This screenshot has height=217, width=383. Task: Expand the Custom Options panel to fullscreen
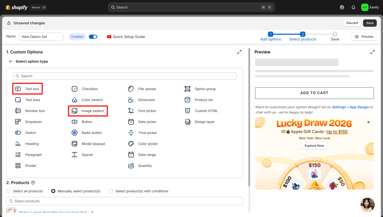pos(239,52)
